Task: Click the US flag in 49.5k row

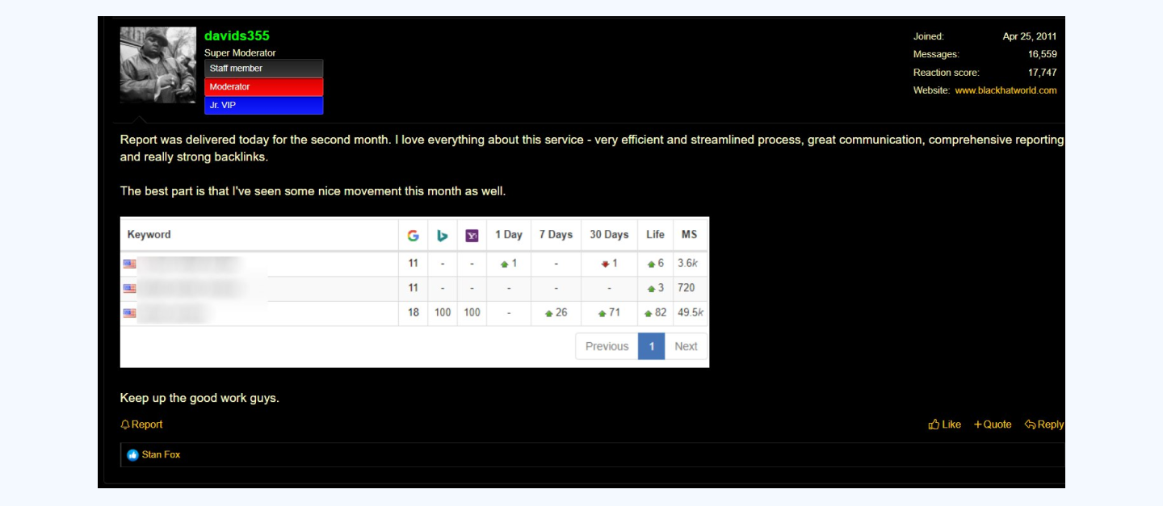Action: tap(129, 313)
